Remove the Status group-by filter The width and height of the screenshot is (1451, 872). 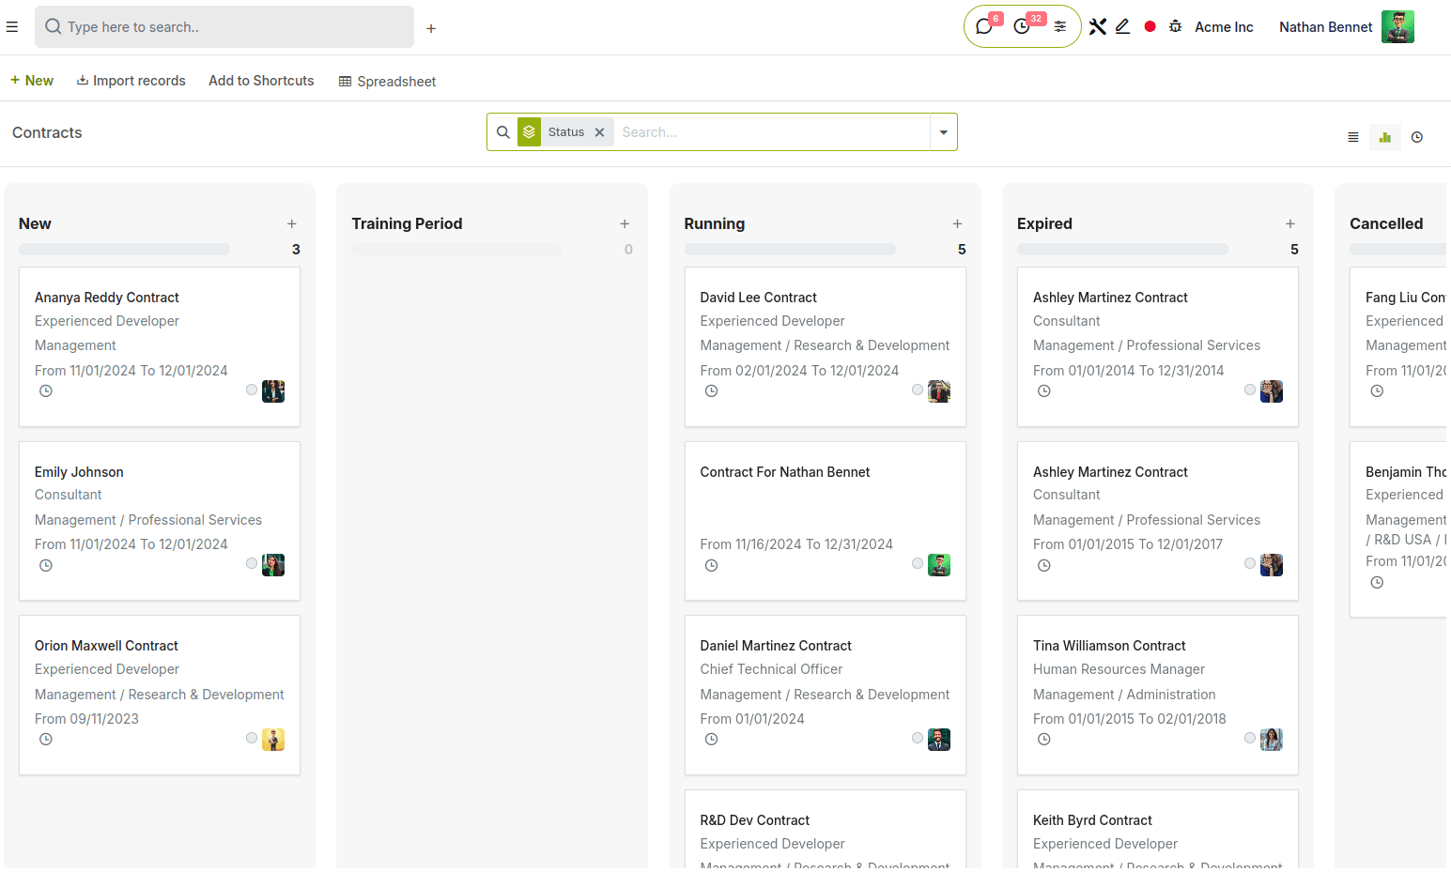[600, 132]
